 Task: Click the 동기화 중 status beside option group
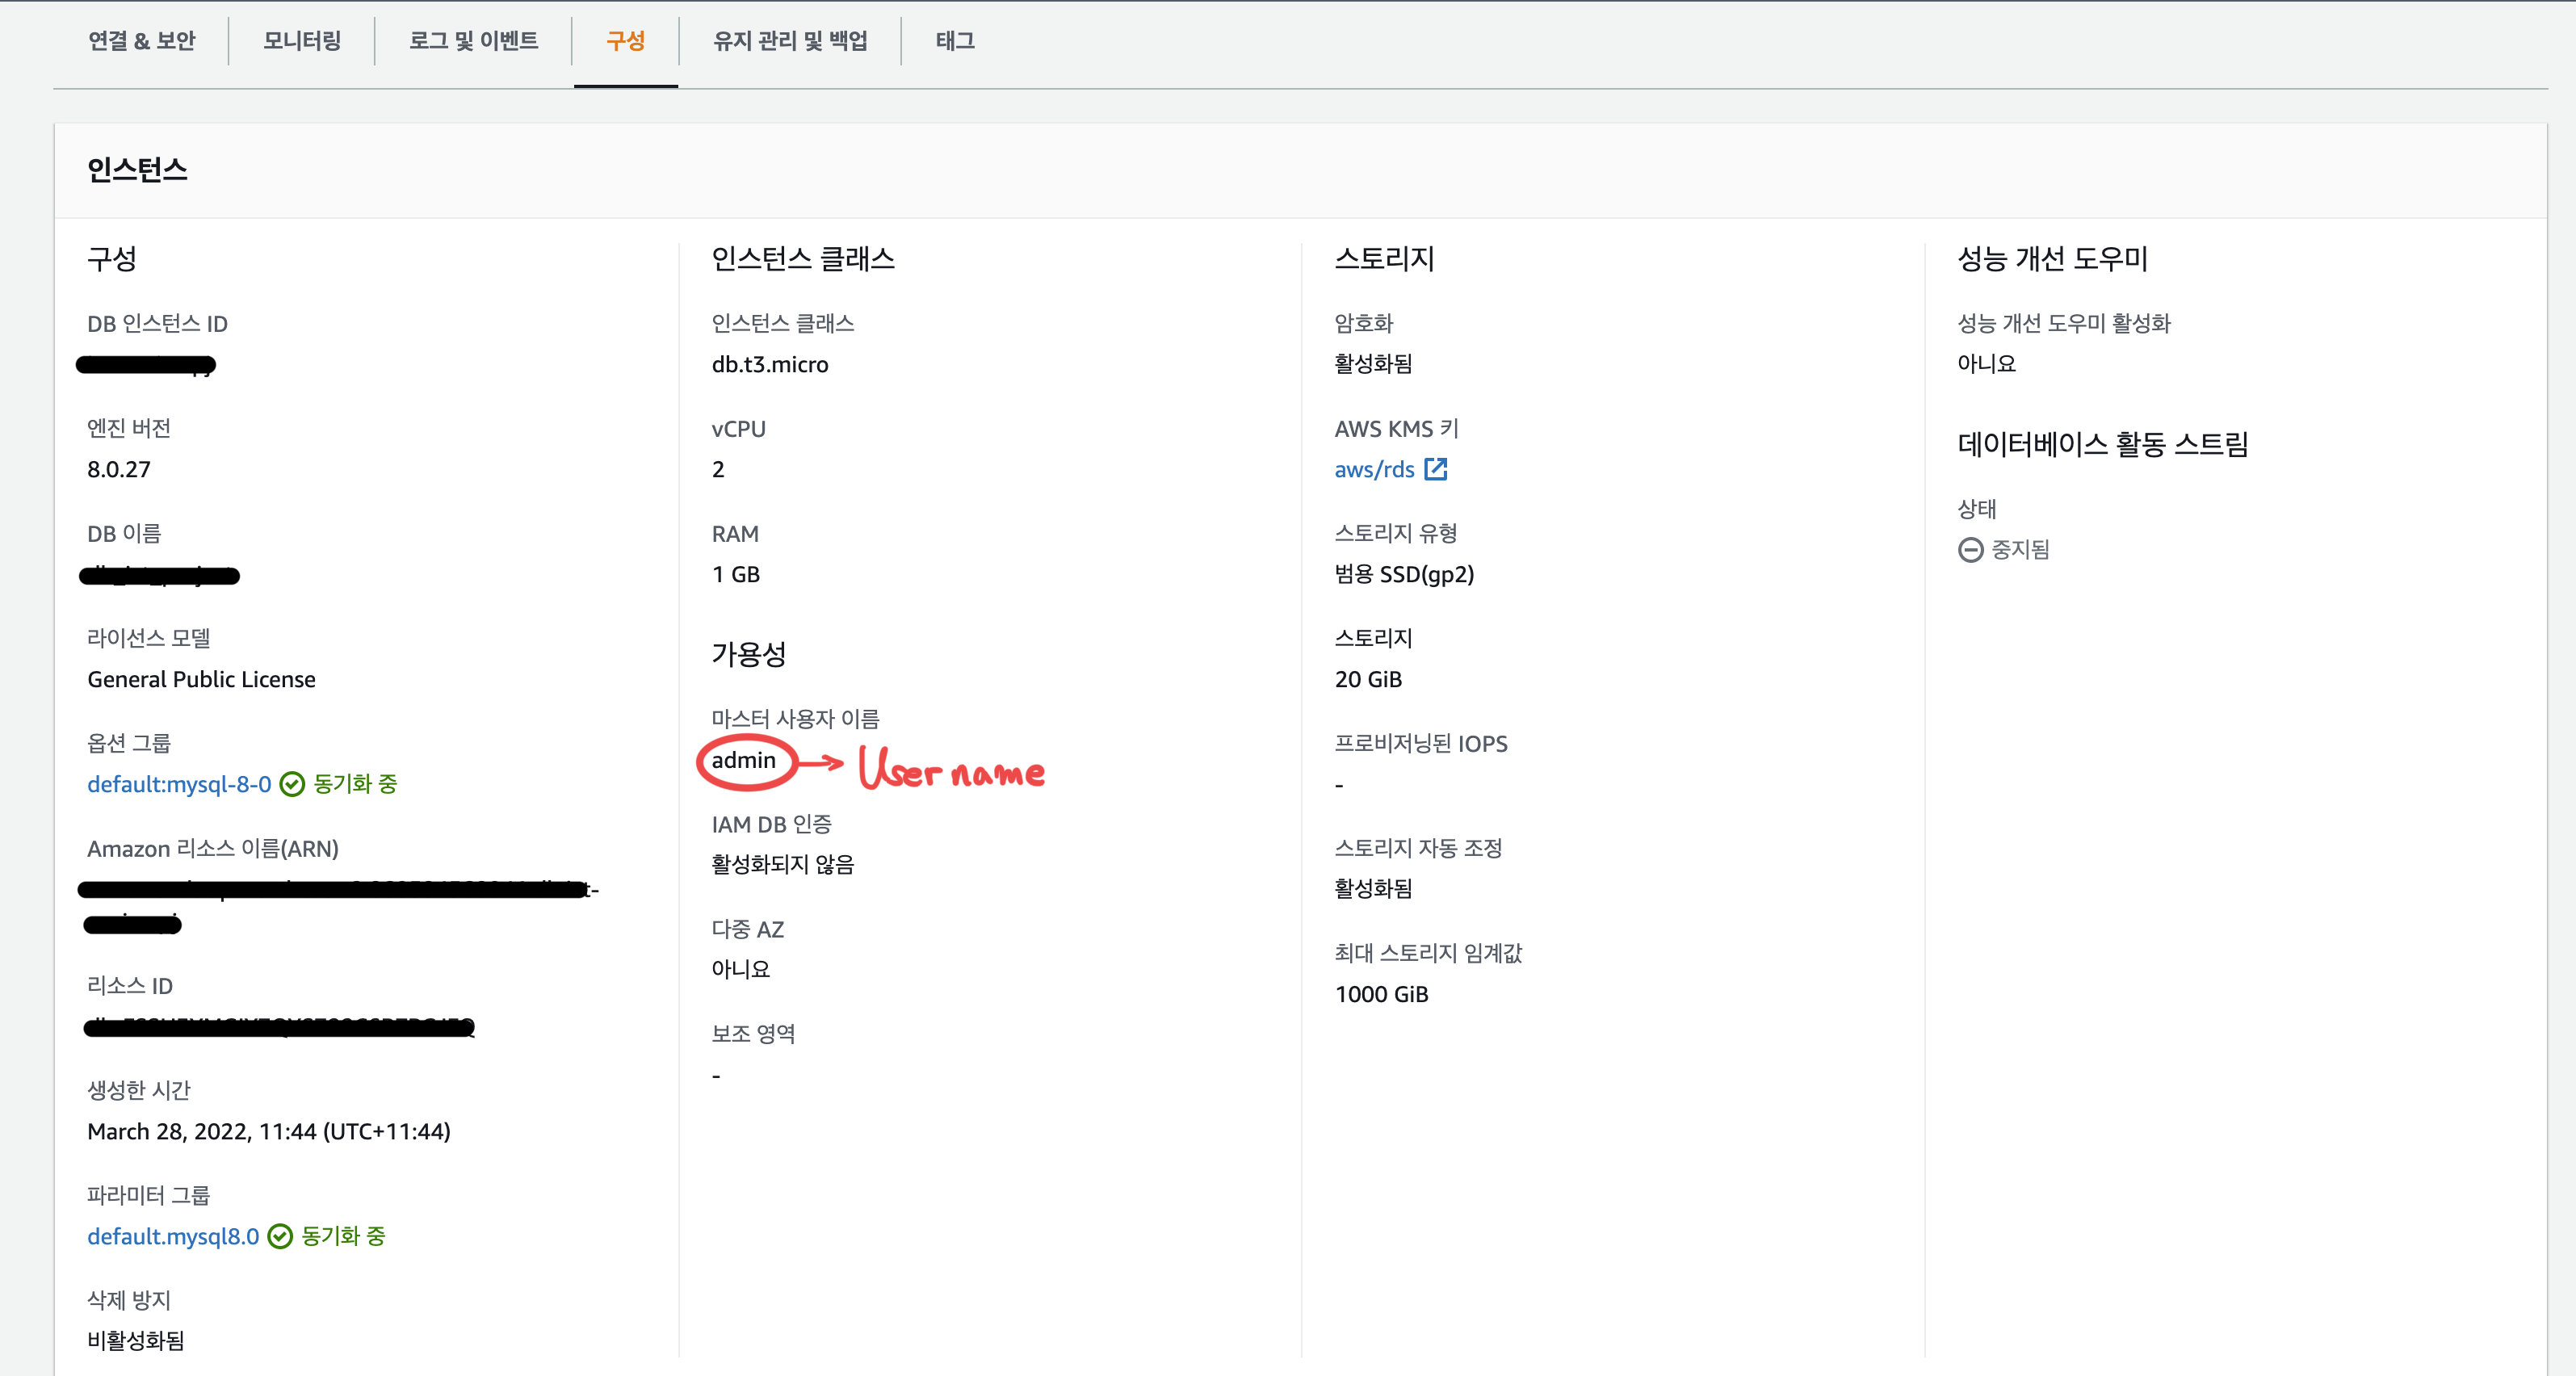pyautogui.click(x=355, y=784)
